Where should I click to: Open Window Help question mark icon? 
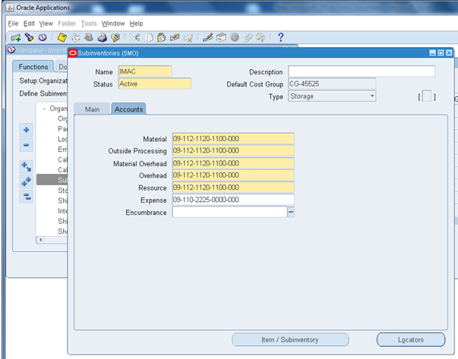281,37
